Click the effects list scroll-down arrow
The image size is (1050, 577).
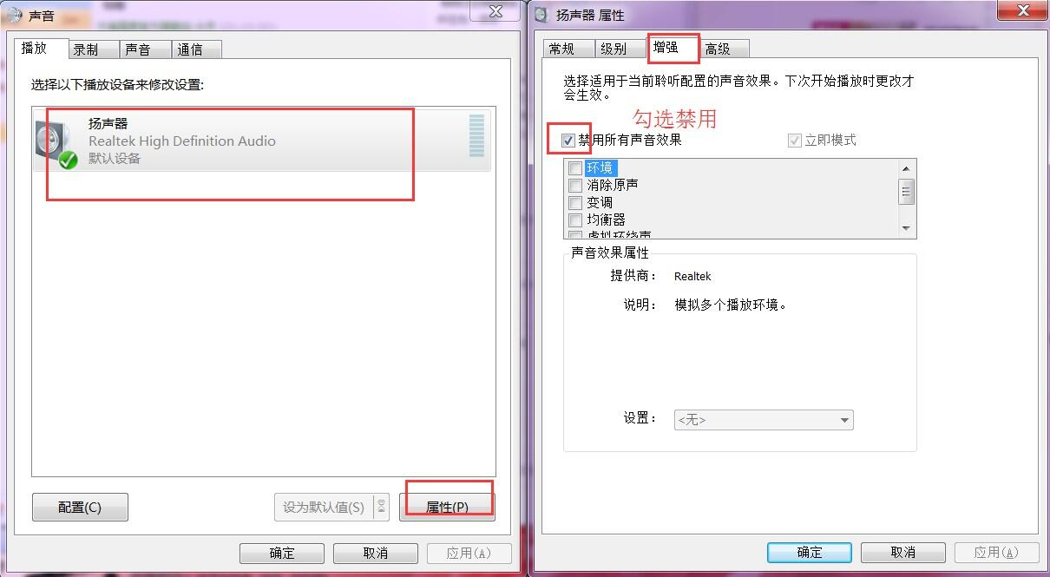coord(906,228)
